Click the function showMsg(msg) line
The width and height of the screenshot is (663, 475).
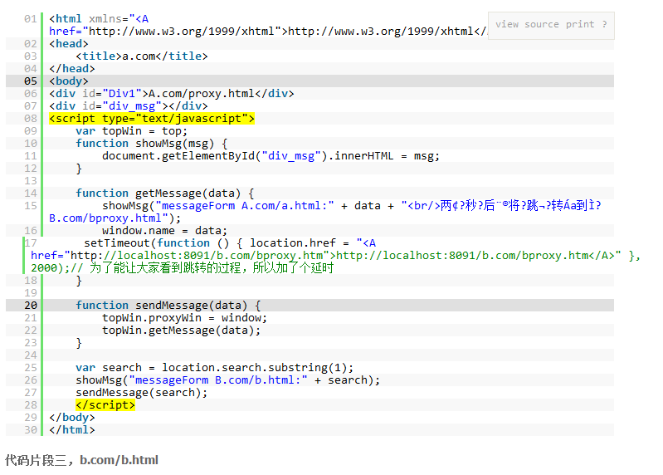tap(151, 144)
